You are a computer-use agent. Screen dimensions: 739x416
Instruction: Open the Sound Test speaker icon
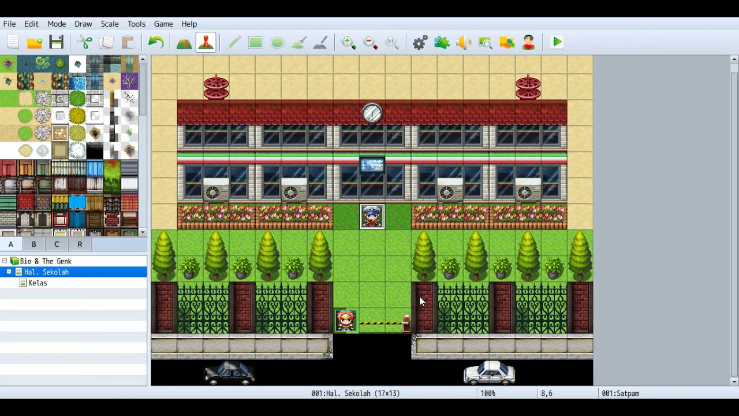[x=464, y=42]
